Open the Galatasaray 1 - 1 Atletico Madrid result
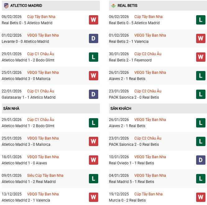The width and height of the screenshot is (207, 205). click(29, 97)
